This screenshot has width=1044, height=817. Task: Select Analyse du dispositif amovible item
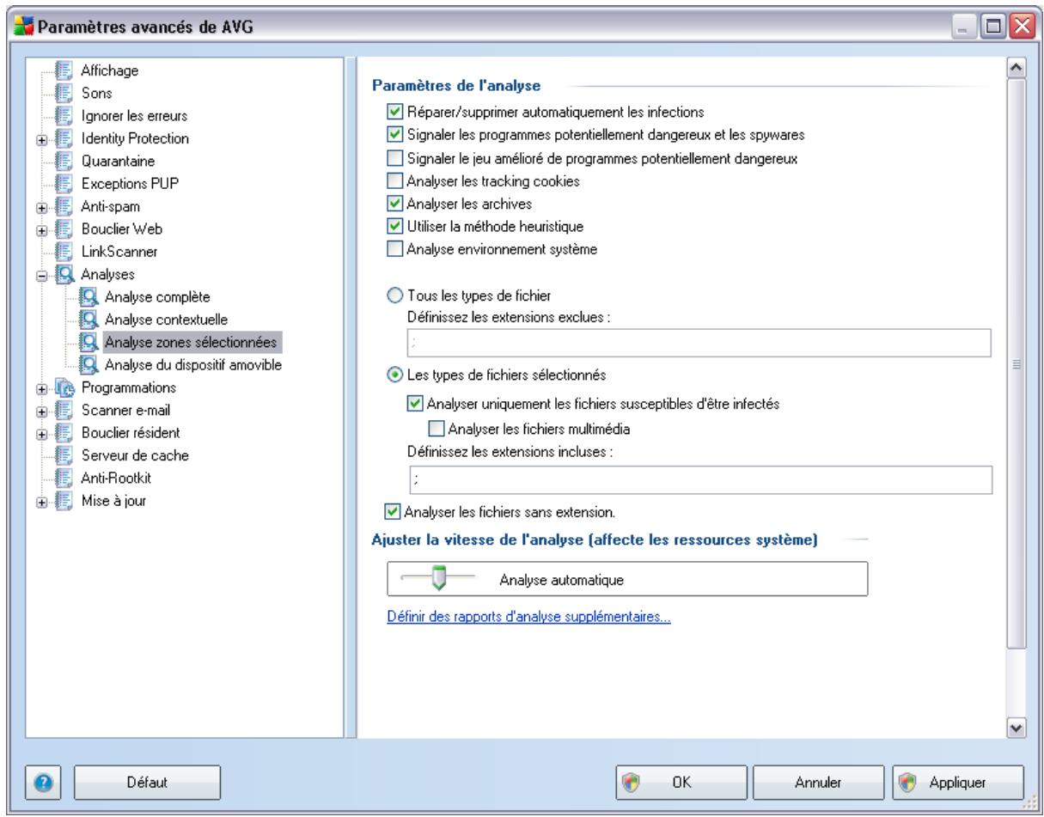tap(193, 365)
